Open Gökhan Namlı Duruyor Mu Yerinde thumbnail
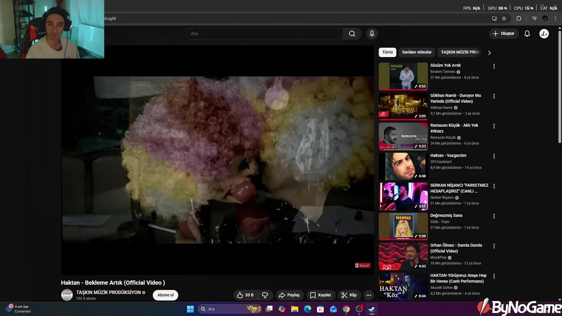The width and height of the screenshot is (562, 316). click(403, 106)
